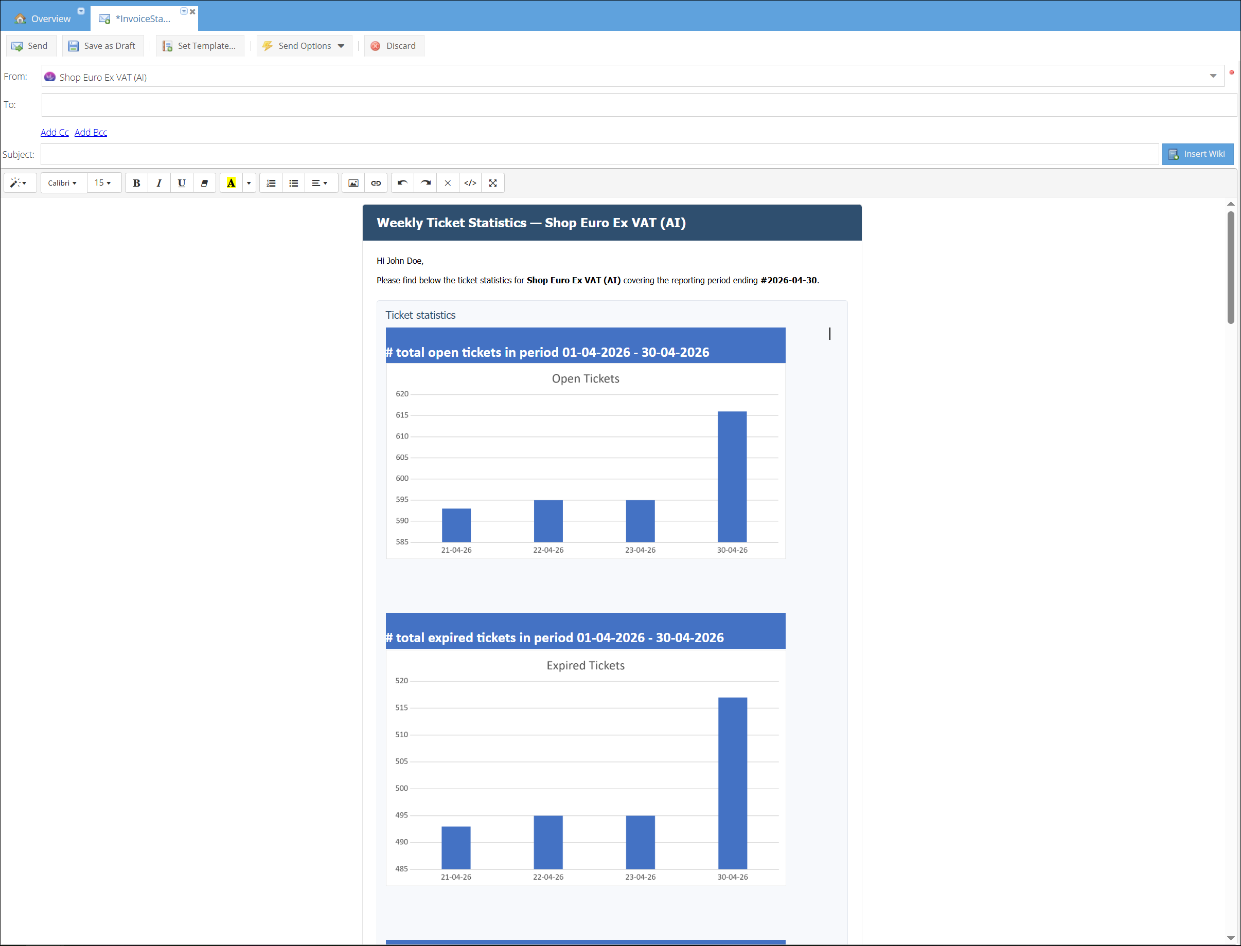
Task: Focus the To recipients field
Action: coord(639,105)
